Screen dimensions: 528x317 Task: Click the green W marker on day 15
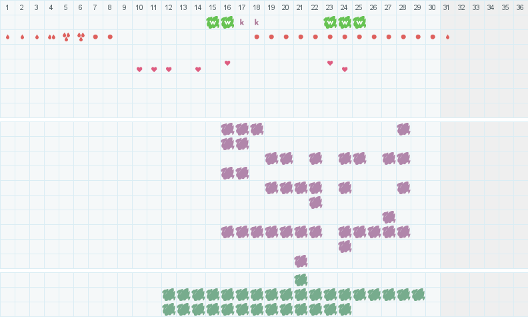coord(213,22)
